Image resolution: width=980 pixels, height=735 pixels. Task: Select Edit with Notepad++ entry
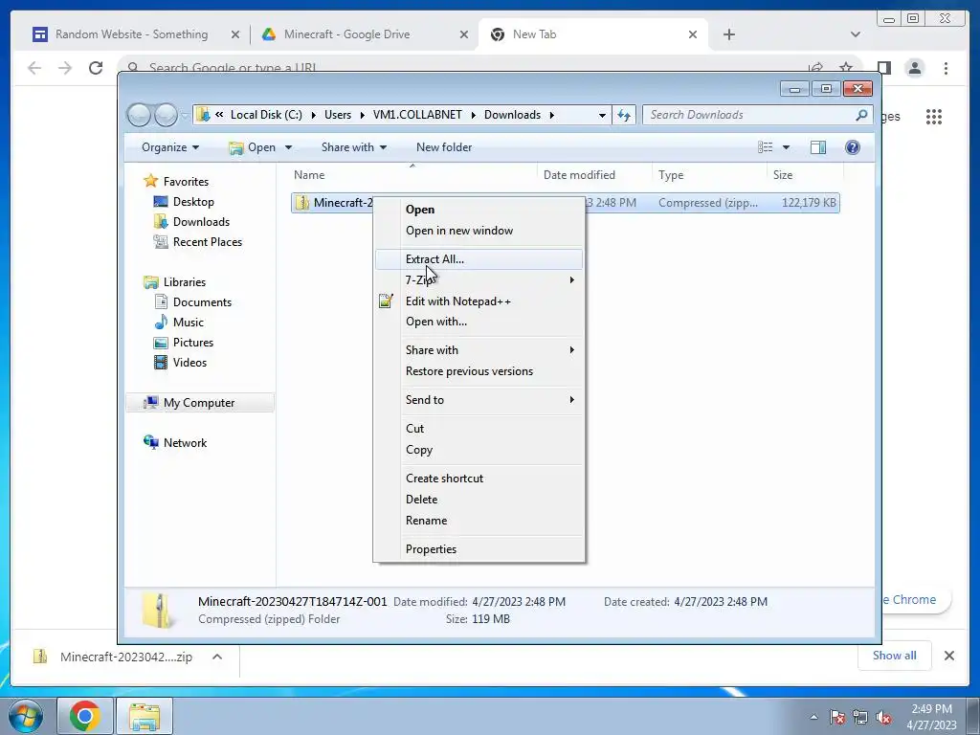click(479, 301)
